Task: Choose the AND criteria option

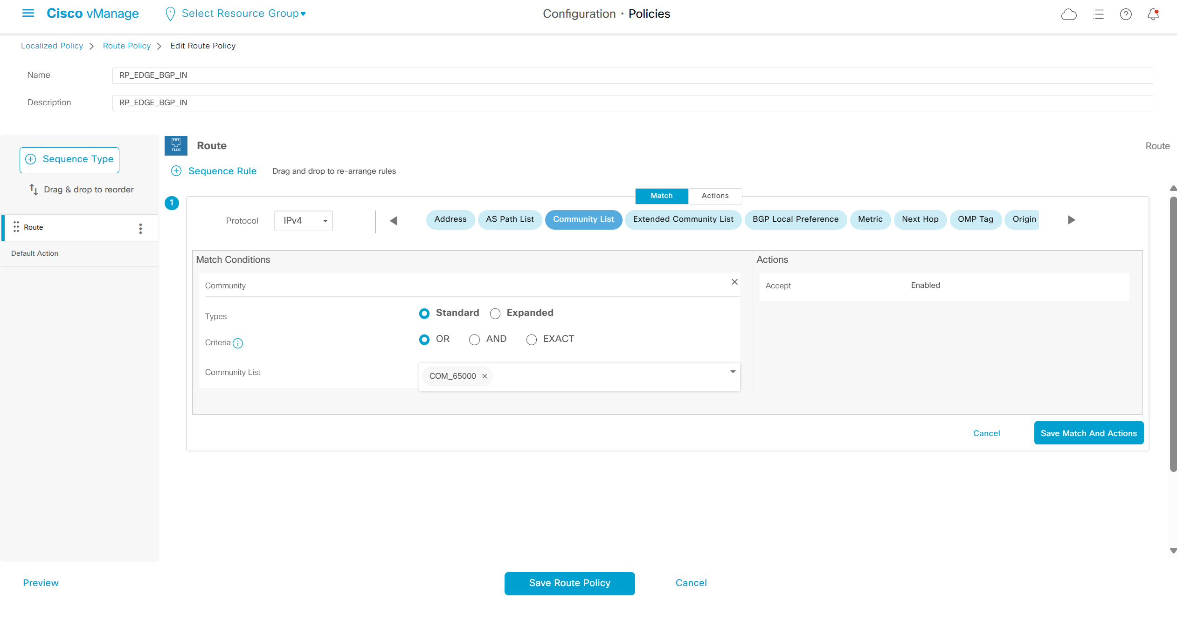Action: pos(474,340)
